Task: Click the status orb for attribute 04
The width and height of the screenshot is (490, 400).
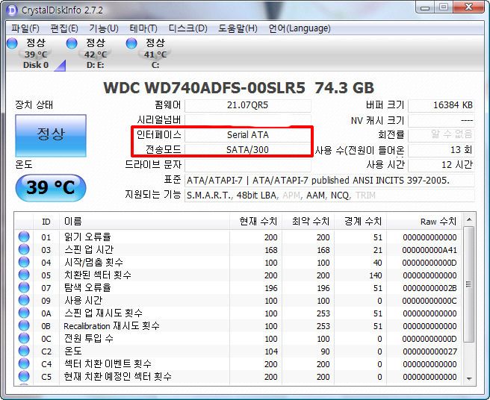Action: click(24, 262)
